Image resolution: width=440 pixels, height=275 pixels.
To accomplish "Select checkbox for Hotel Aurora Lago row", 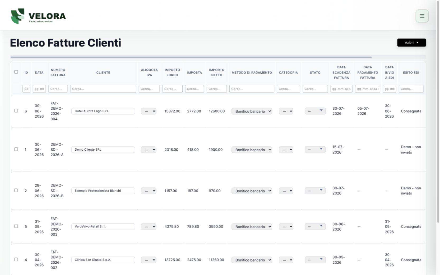I will [x=16, y=111].
